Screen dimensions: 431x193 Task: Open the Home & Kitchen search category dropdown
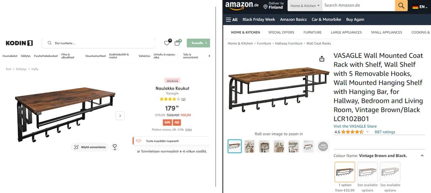pos(305,6)
